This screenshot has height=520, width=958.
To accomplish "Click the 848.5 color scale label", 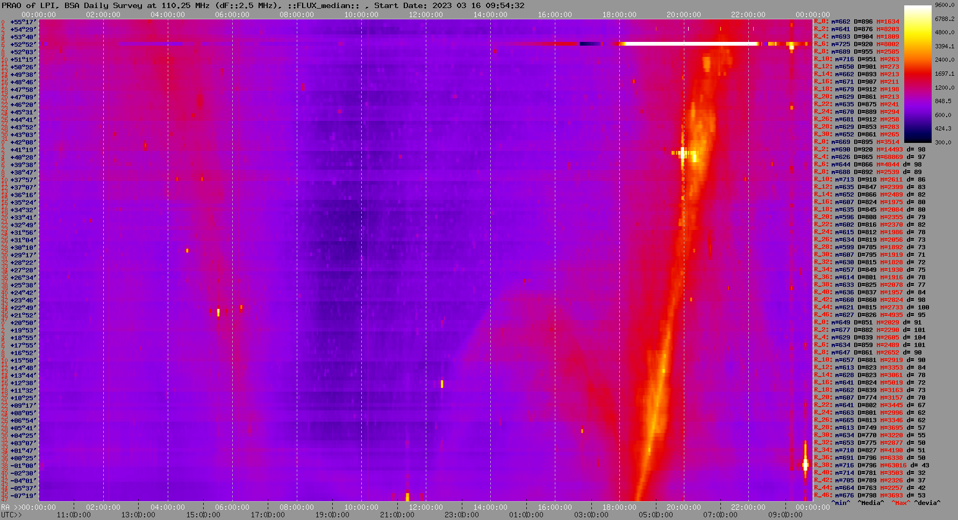I will point(943,101).
